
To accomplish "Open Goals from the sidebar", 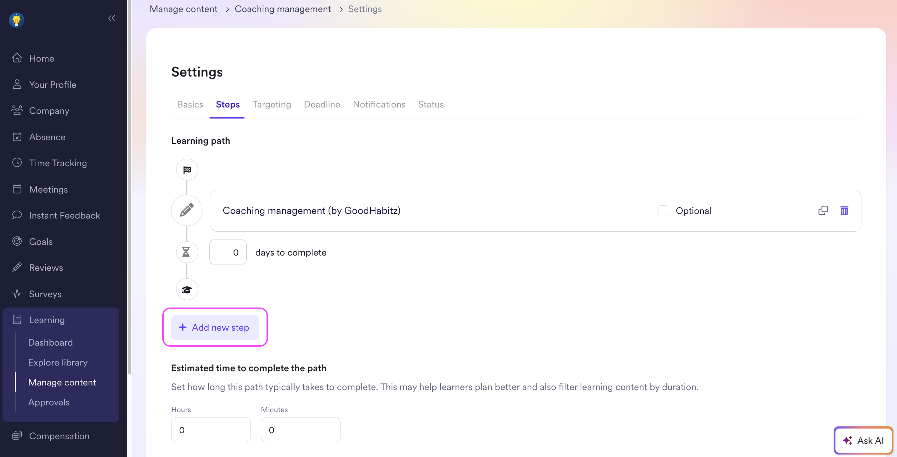I will click(41, 241).
